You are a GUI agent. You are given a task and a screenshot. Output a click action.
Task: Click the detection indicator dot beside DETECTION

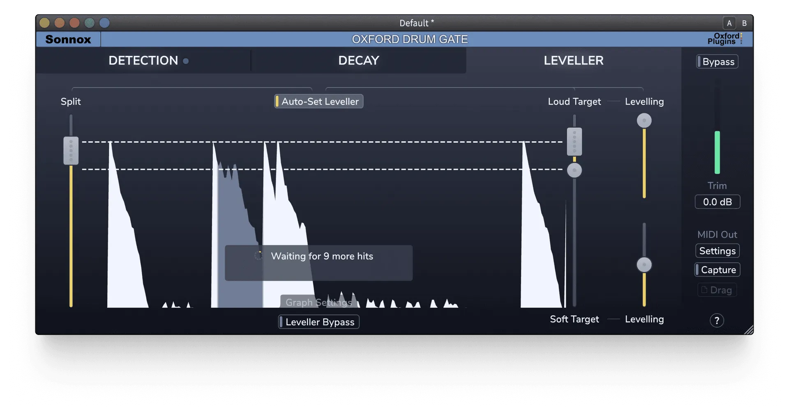186,61
